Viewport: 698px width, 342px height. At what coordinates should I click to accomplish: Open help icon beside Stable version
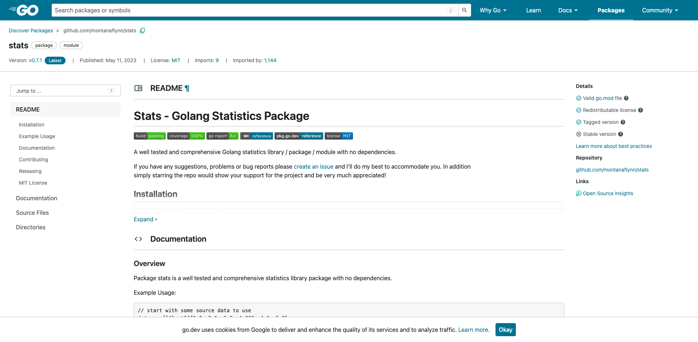coord(621,134)
